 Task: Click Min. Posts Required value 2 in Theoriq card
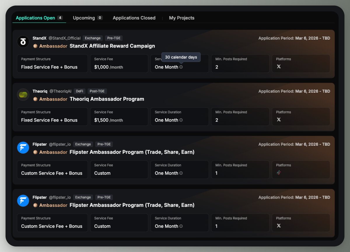(x=217, y=120)
